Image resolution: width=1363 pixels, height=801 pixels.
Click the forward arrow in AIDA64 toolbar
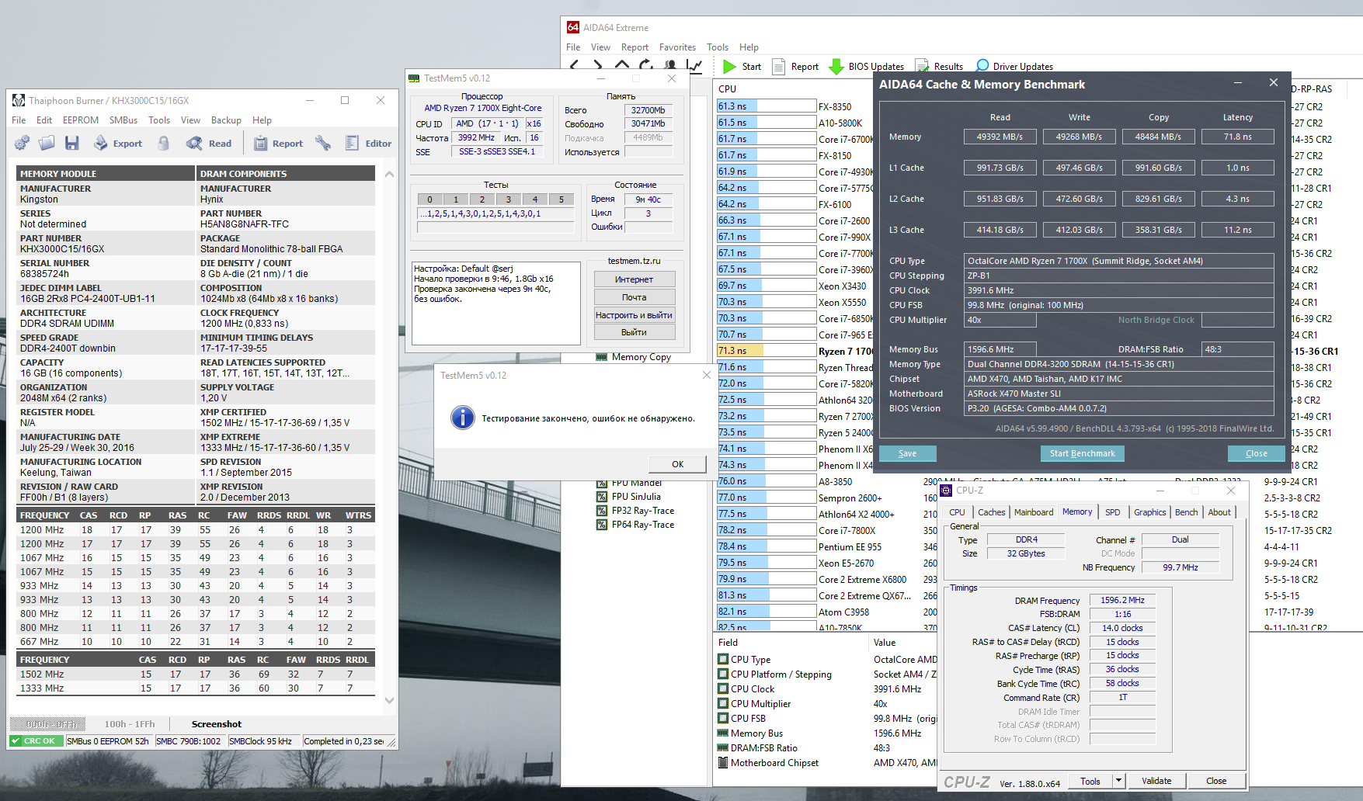[598, 65]
